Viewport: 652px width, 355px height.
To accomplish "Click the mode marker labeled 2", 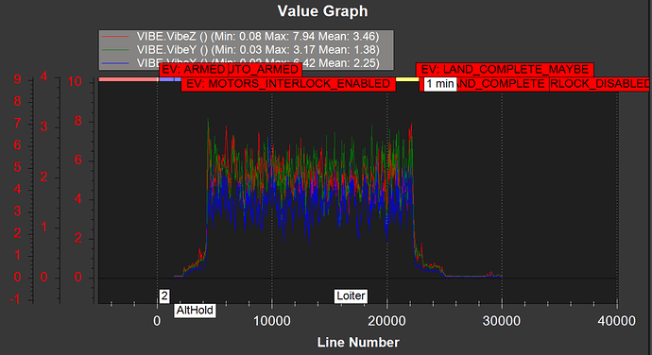I will pyautogui.click(x=164, y=296).
